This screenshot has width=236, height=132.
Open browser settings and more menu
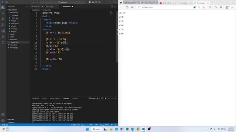point(232,7)
